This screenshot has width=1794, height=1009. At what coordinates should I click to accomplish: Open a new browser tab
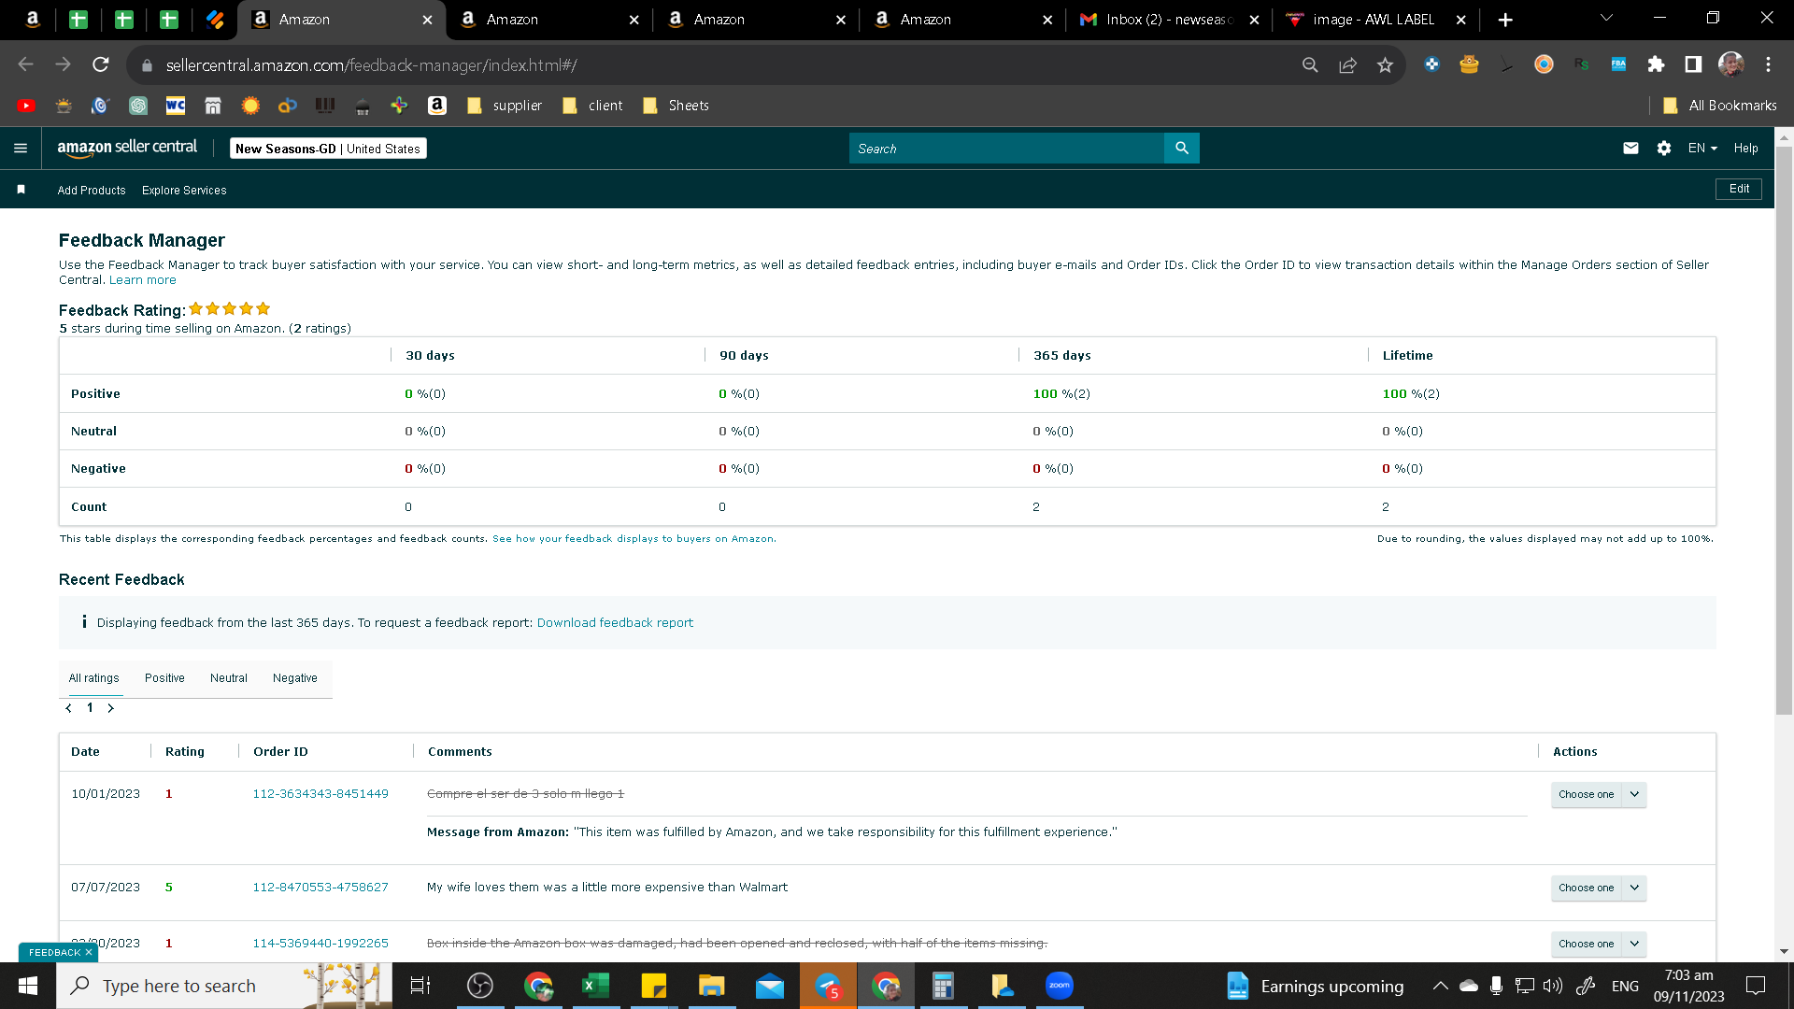1505,20
